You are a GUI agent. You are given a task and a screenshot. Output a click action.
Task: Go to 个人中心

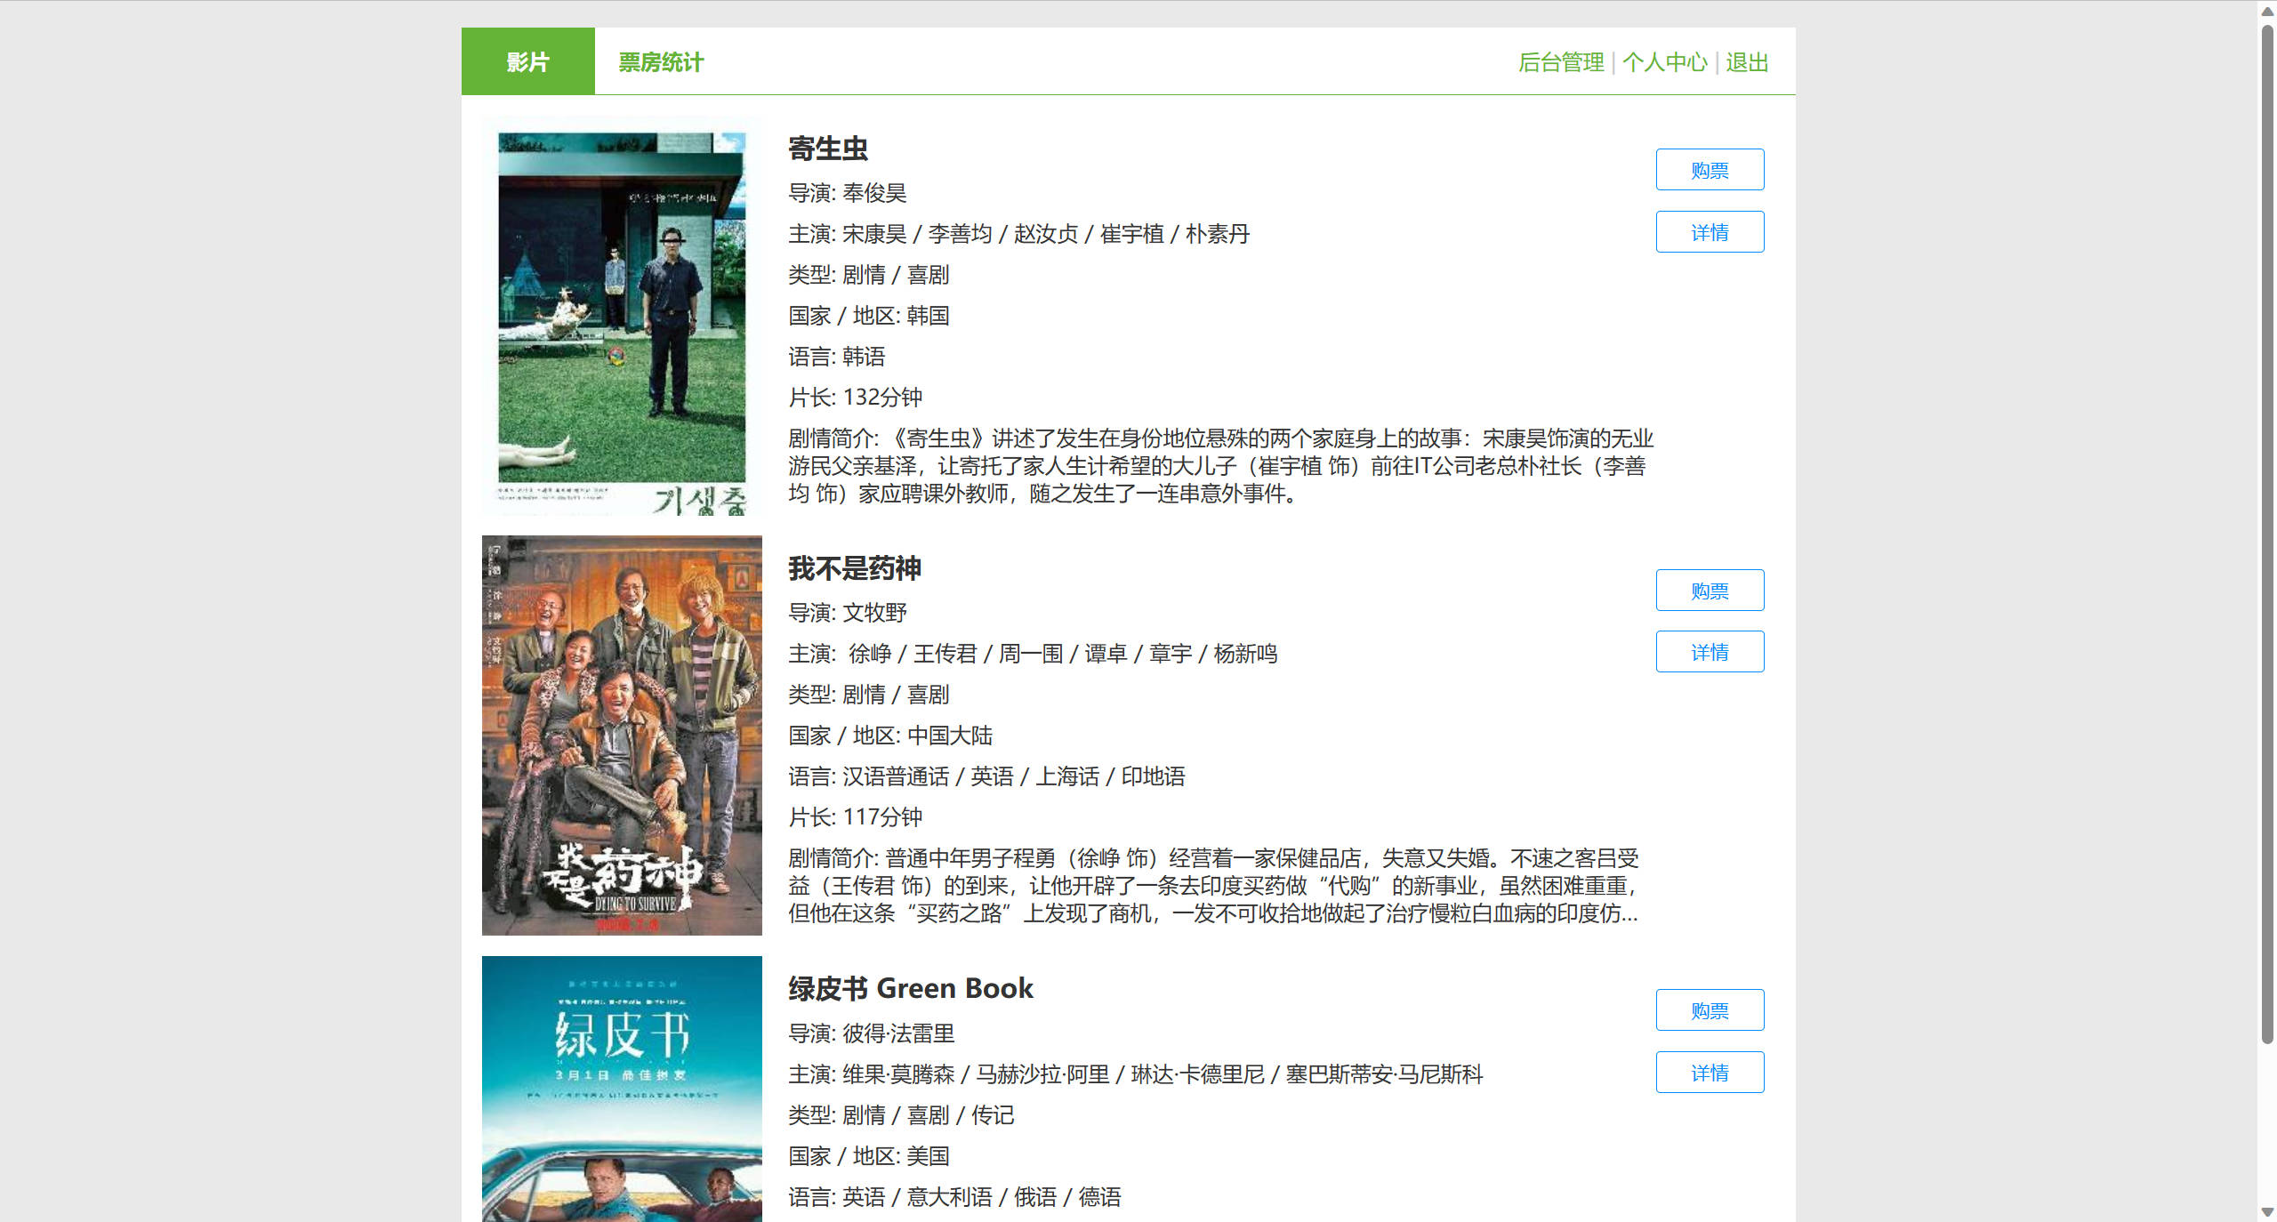1664,62
